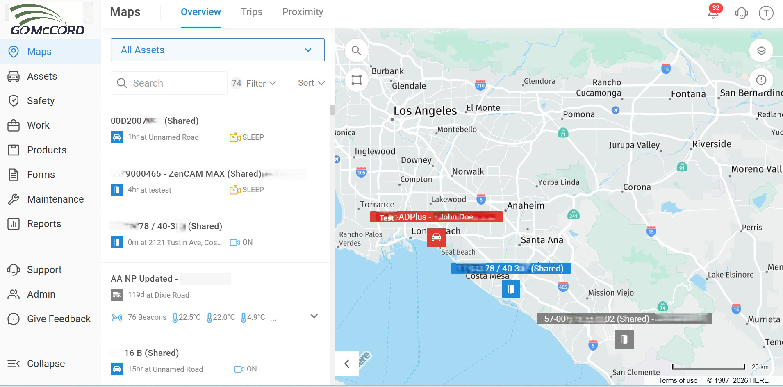Open the Sort dropdown
The image size is (783, 387).
tap(311, 83)
